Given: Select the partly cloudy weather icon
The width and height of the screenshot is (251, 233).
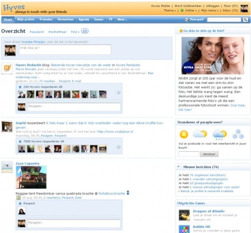Looking at the screenshot, I should pyautogui.click(x=200, y=134).
